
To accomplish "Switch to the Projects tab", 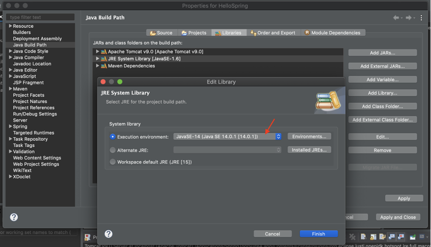I will [194, 33].
